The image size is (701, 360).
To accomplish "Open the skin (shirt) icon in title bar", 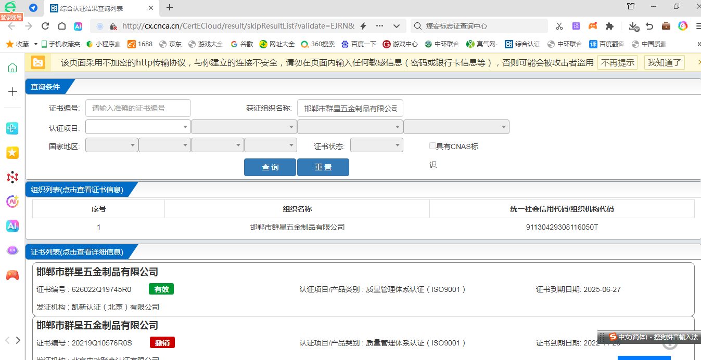I will [631, 7].
